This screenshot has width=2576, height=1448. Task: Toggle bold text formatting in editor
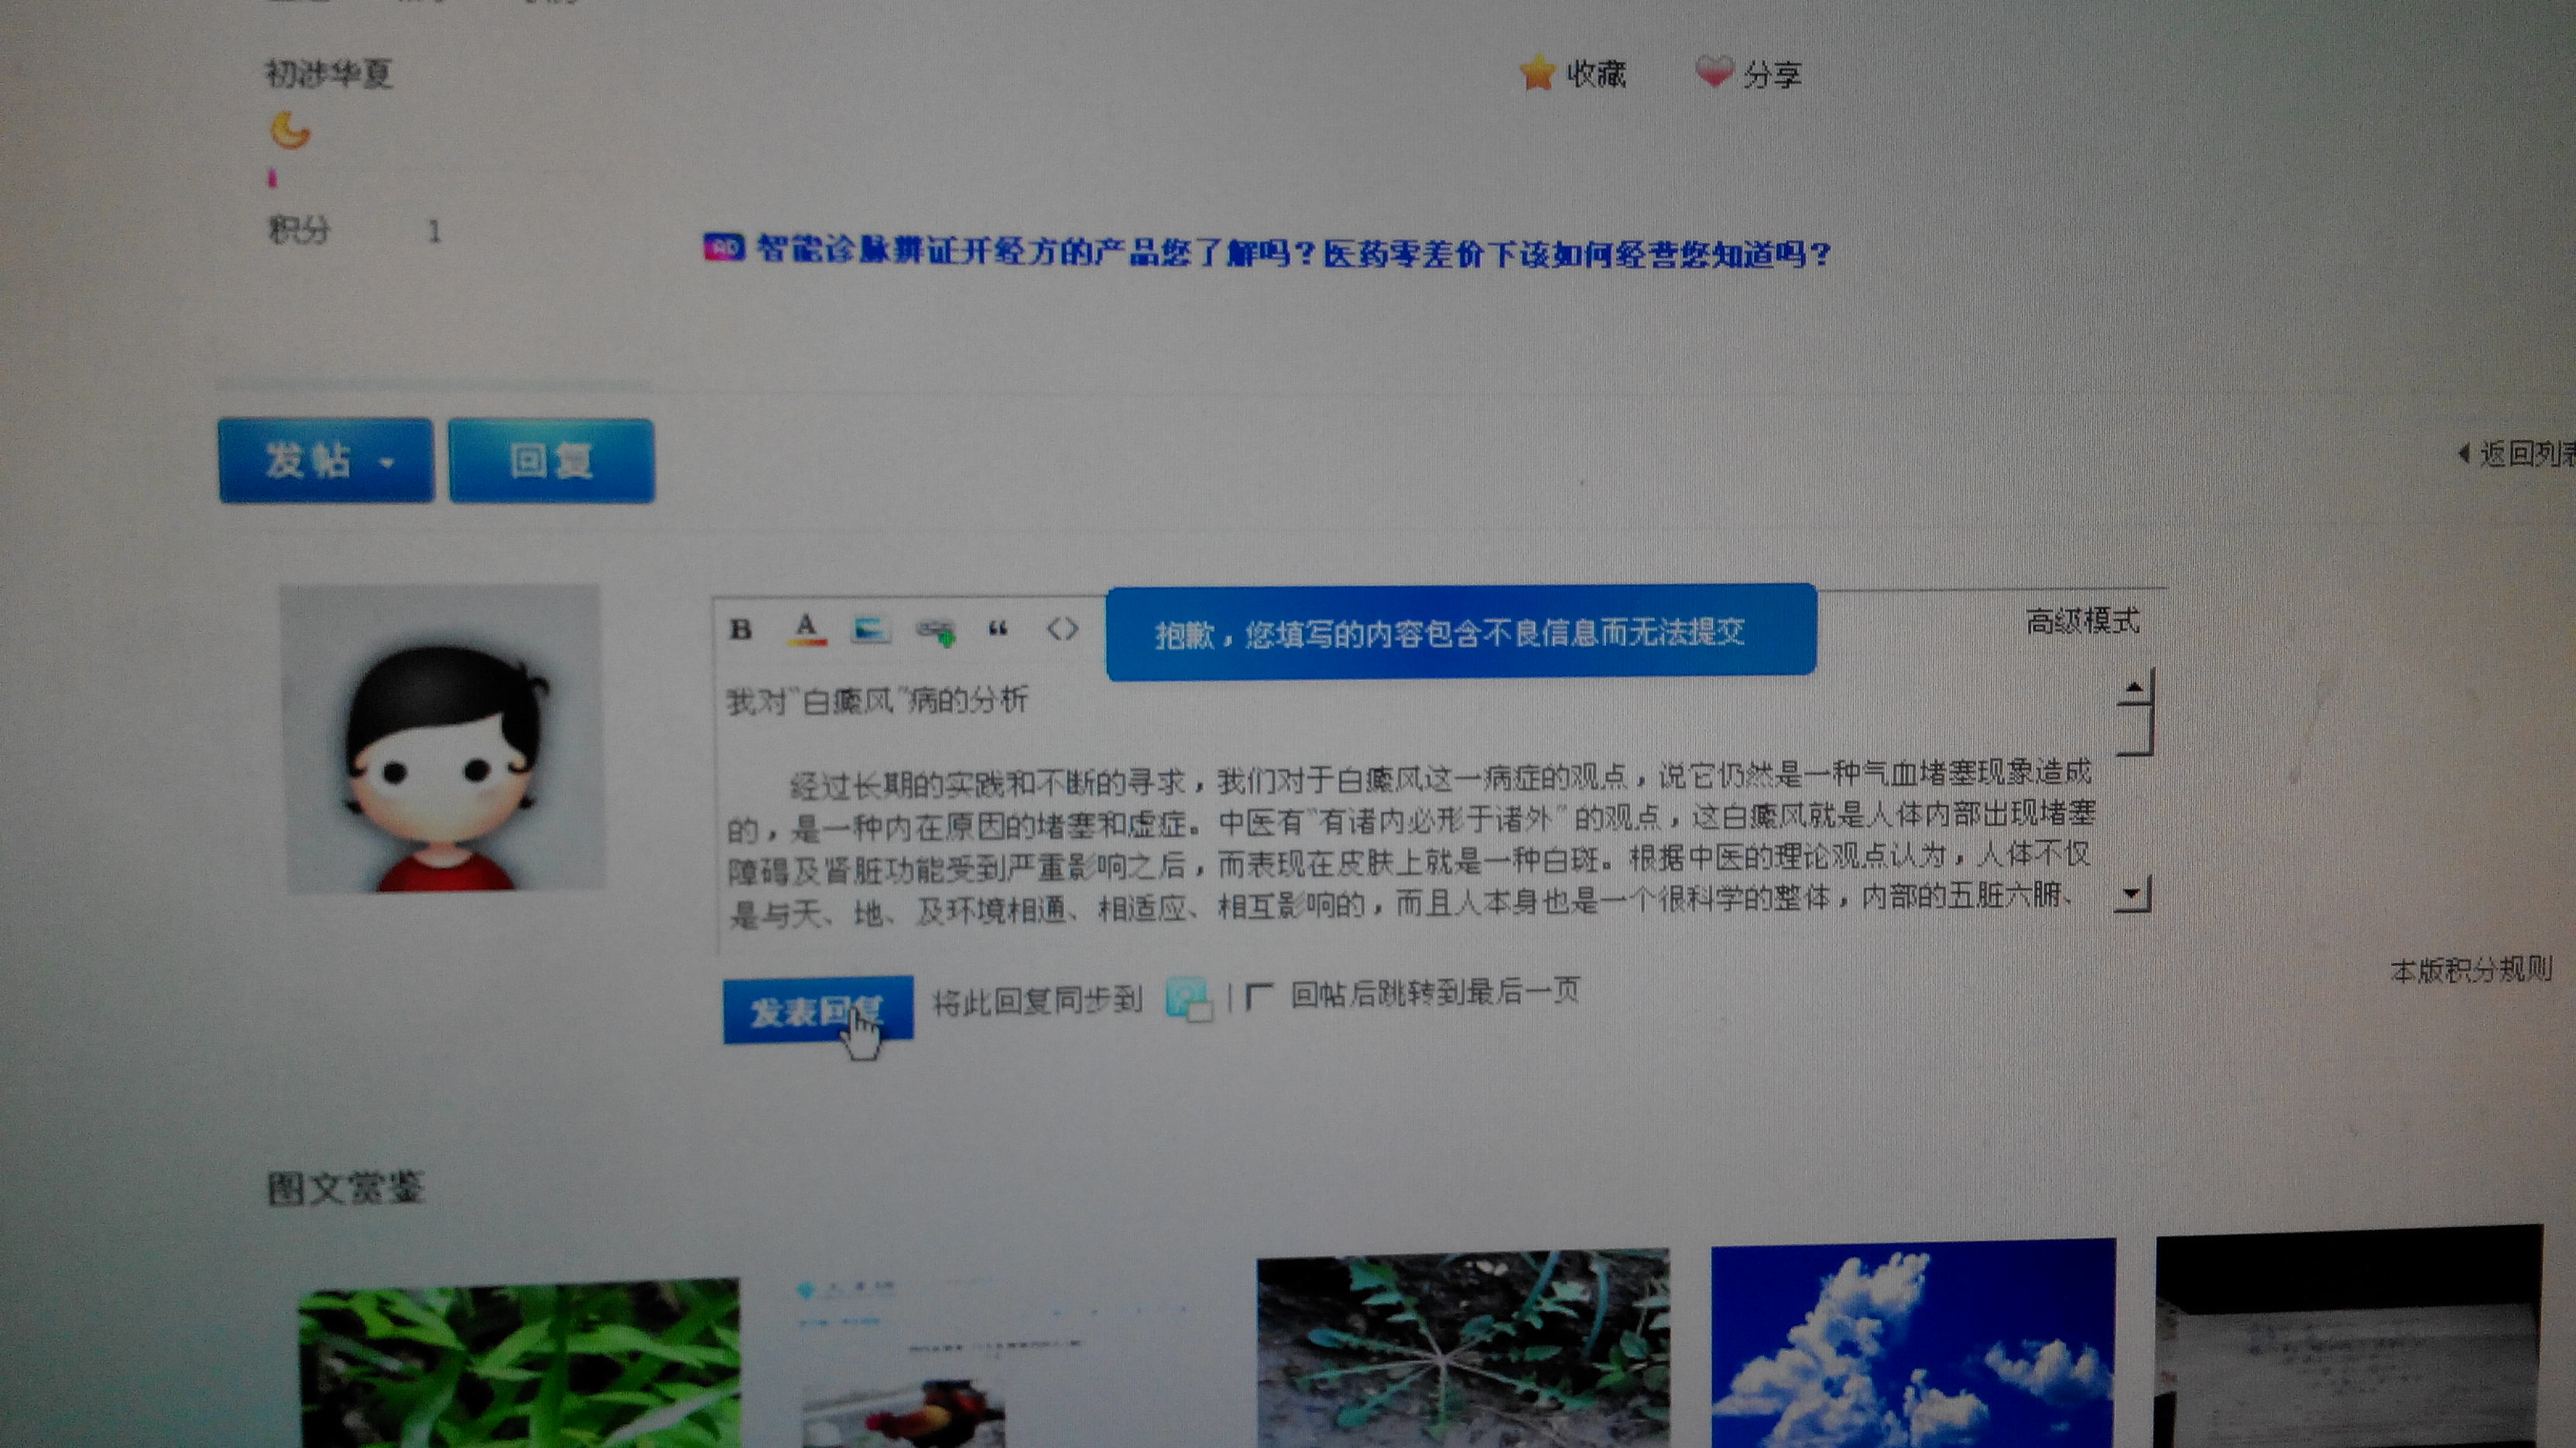click(x=740, y=630)
